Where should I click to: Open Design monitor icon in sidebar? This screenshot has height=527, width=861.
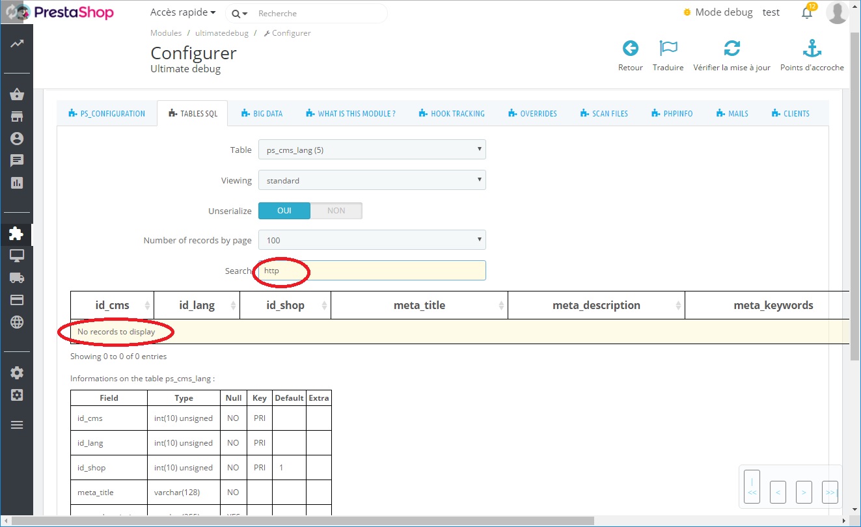17,256
